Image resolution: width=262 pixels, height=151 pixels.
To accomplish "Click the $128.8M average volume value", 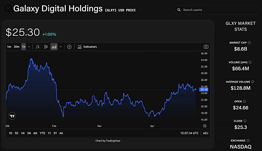I will coord(241,88).
